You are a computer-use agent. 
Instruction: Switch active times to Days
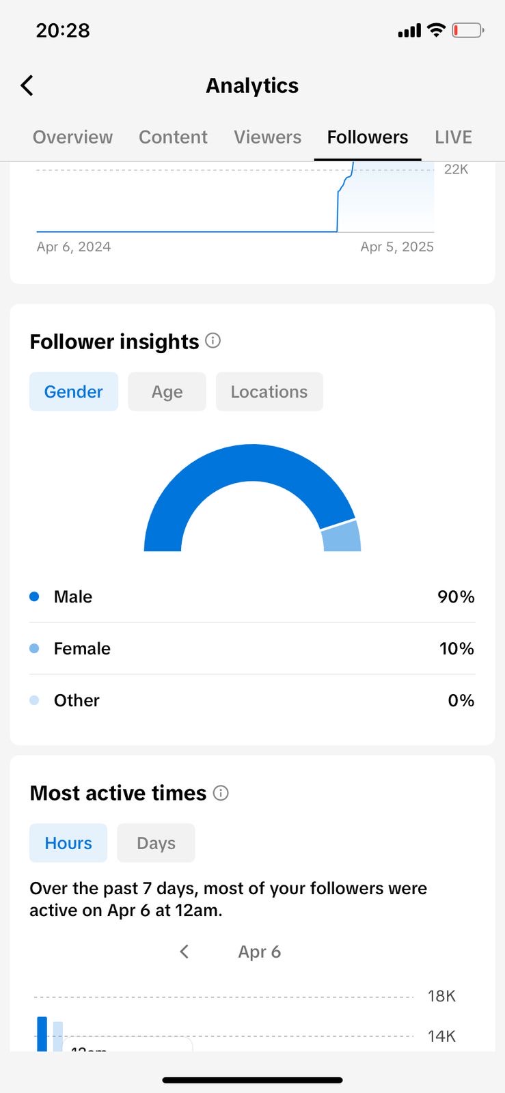156,843
